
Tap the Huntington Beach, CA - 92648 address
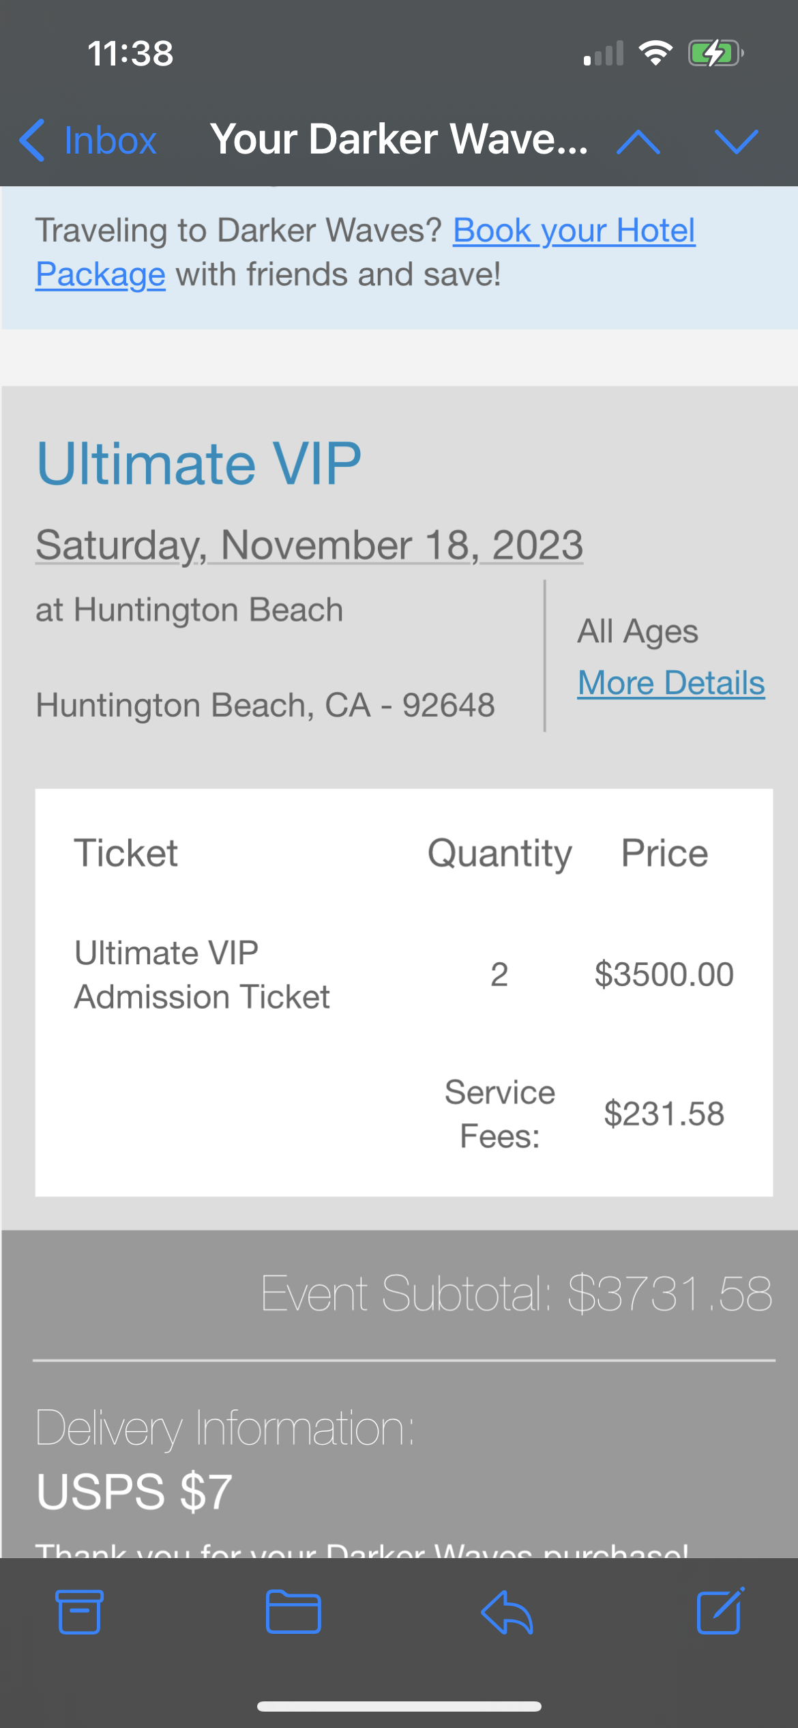(x=265, y=705)
